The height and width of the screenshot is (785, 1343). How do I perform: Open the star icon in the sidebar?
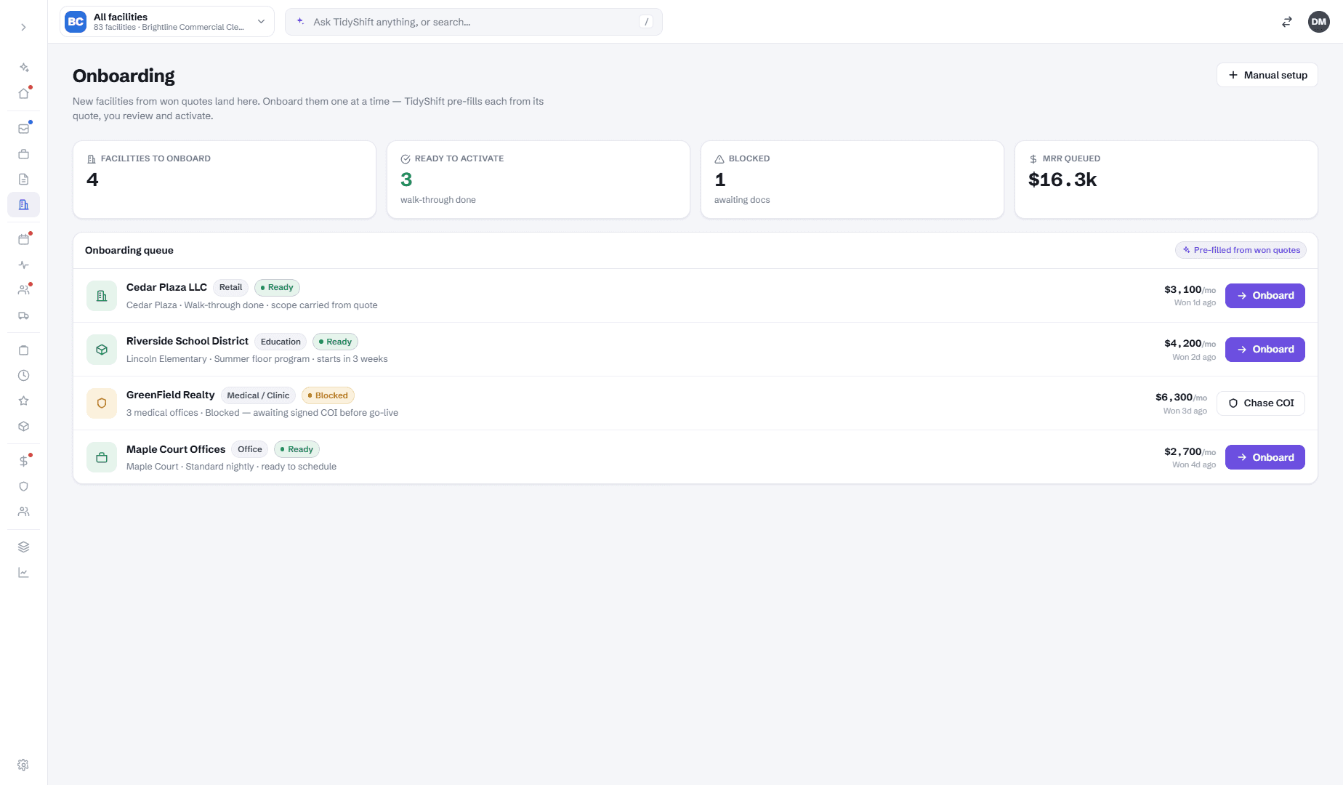tap(23, 401)
